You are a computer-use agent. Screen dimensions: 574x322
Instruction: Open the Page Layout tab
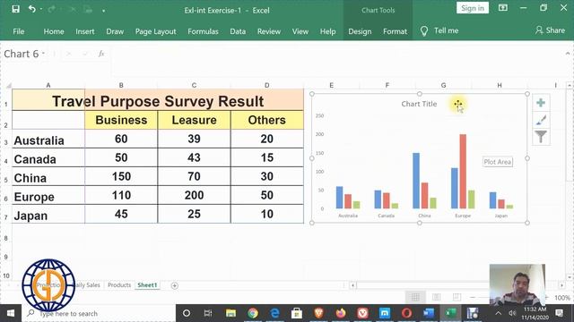click(155, 32)
